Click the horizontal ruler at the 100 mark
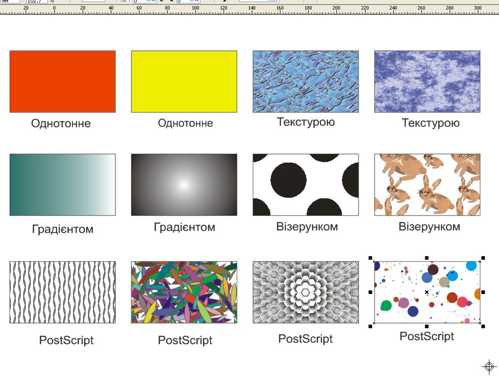 195,8
